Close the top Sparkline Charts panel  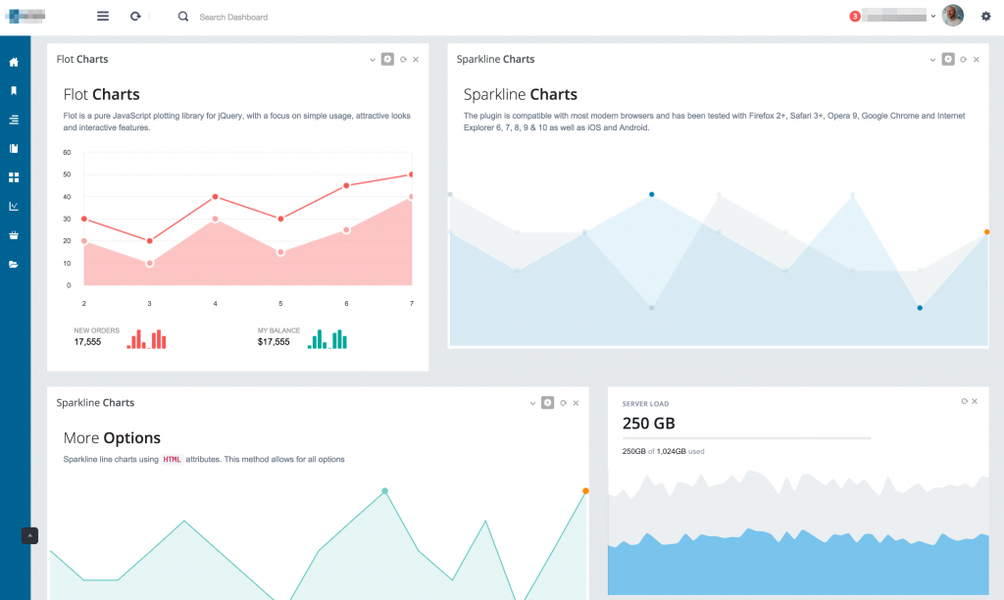(x=977, y=60)
